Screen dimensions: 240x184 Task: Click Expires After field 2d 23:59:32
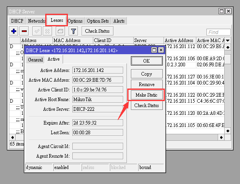[98, 123]
